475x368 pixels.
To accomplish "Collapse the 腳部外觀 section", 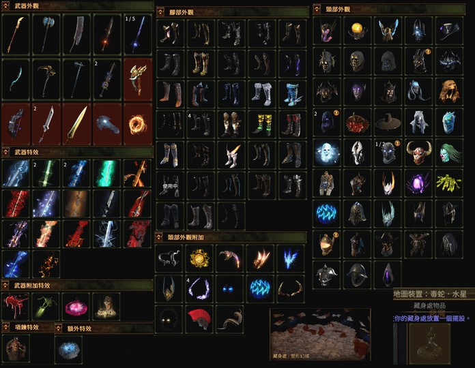I will 160,12.
